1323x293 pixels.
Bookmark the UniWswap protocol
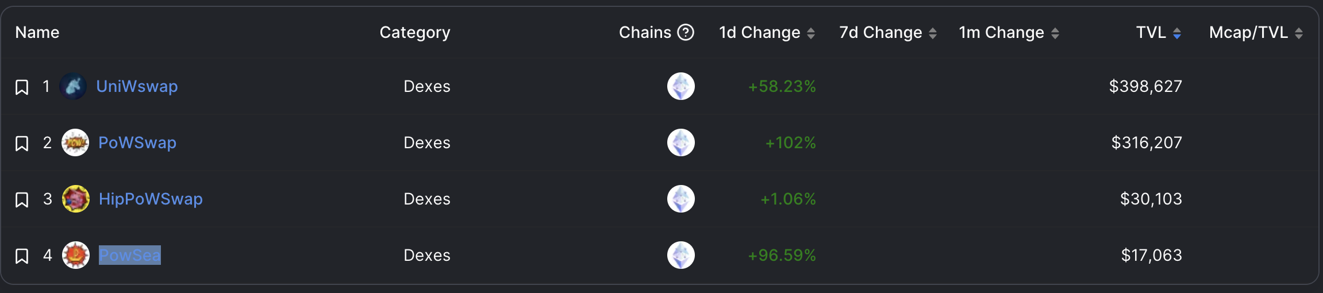(22, 87)
